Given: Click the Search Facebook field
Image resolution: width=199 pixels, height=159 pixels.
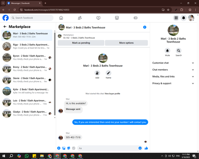Looking at the screenshot, I should tap(32, 18).
